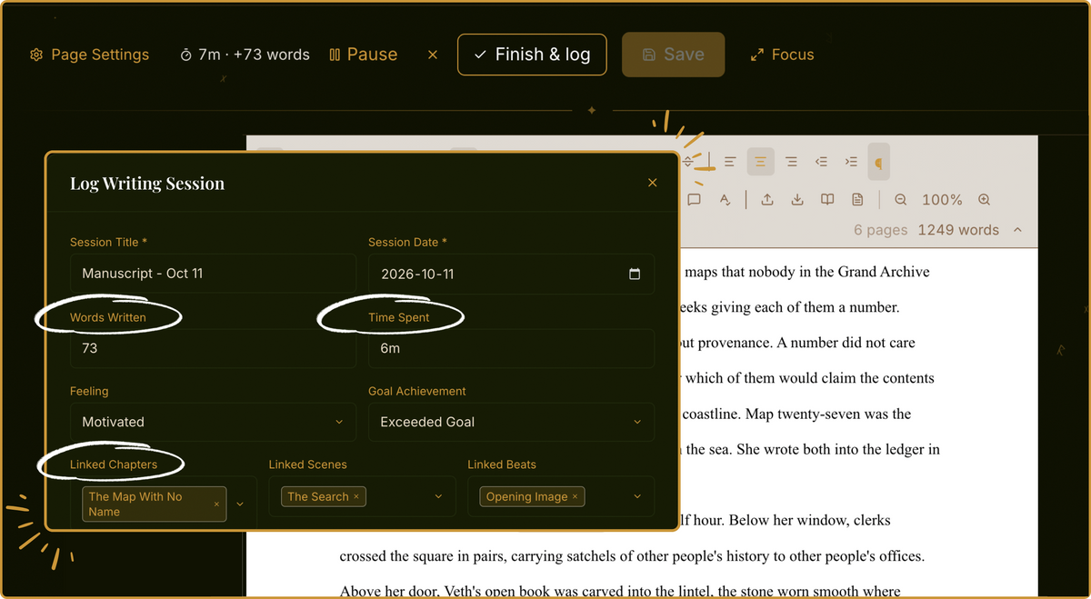
Task: Align text left in editor toolbar
Action: tap(730, 162)
